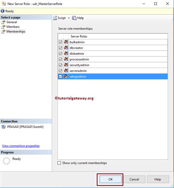Click the blue info icon beside Ready

pos(3,11)
